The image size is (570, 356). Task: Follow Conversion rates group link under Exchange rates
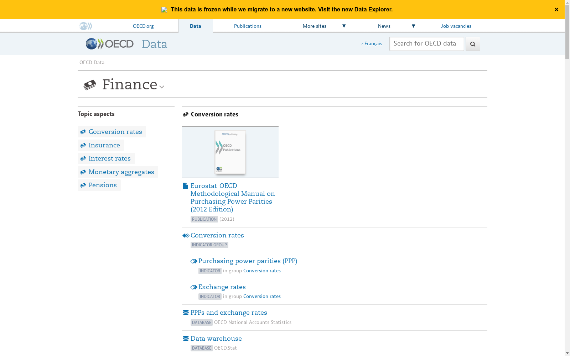point(262,297)
